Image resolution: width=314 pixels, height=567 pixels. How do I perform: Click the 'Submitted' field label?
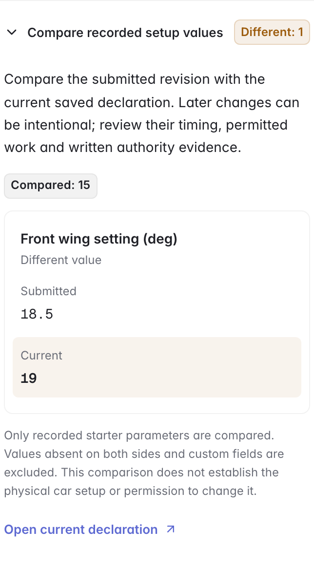48,291
